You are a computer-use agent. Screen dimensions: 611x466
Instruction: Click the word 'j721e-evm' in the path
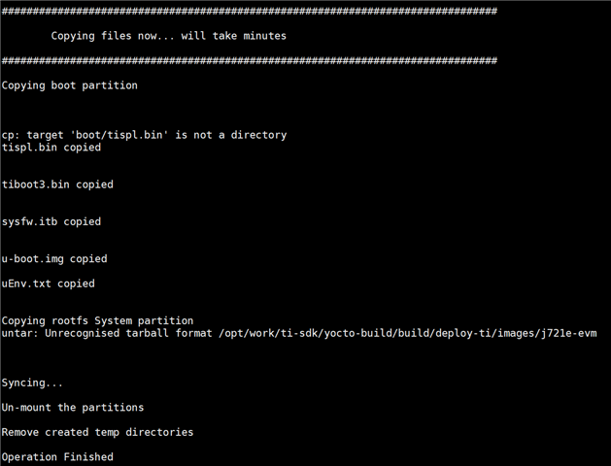point(569,334)
